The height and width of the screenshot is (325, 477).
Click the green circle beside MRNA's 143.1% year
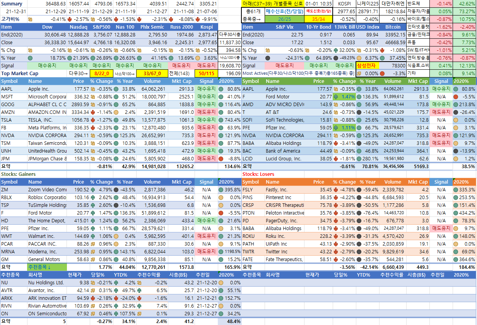[116, 251]
